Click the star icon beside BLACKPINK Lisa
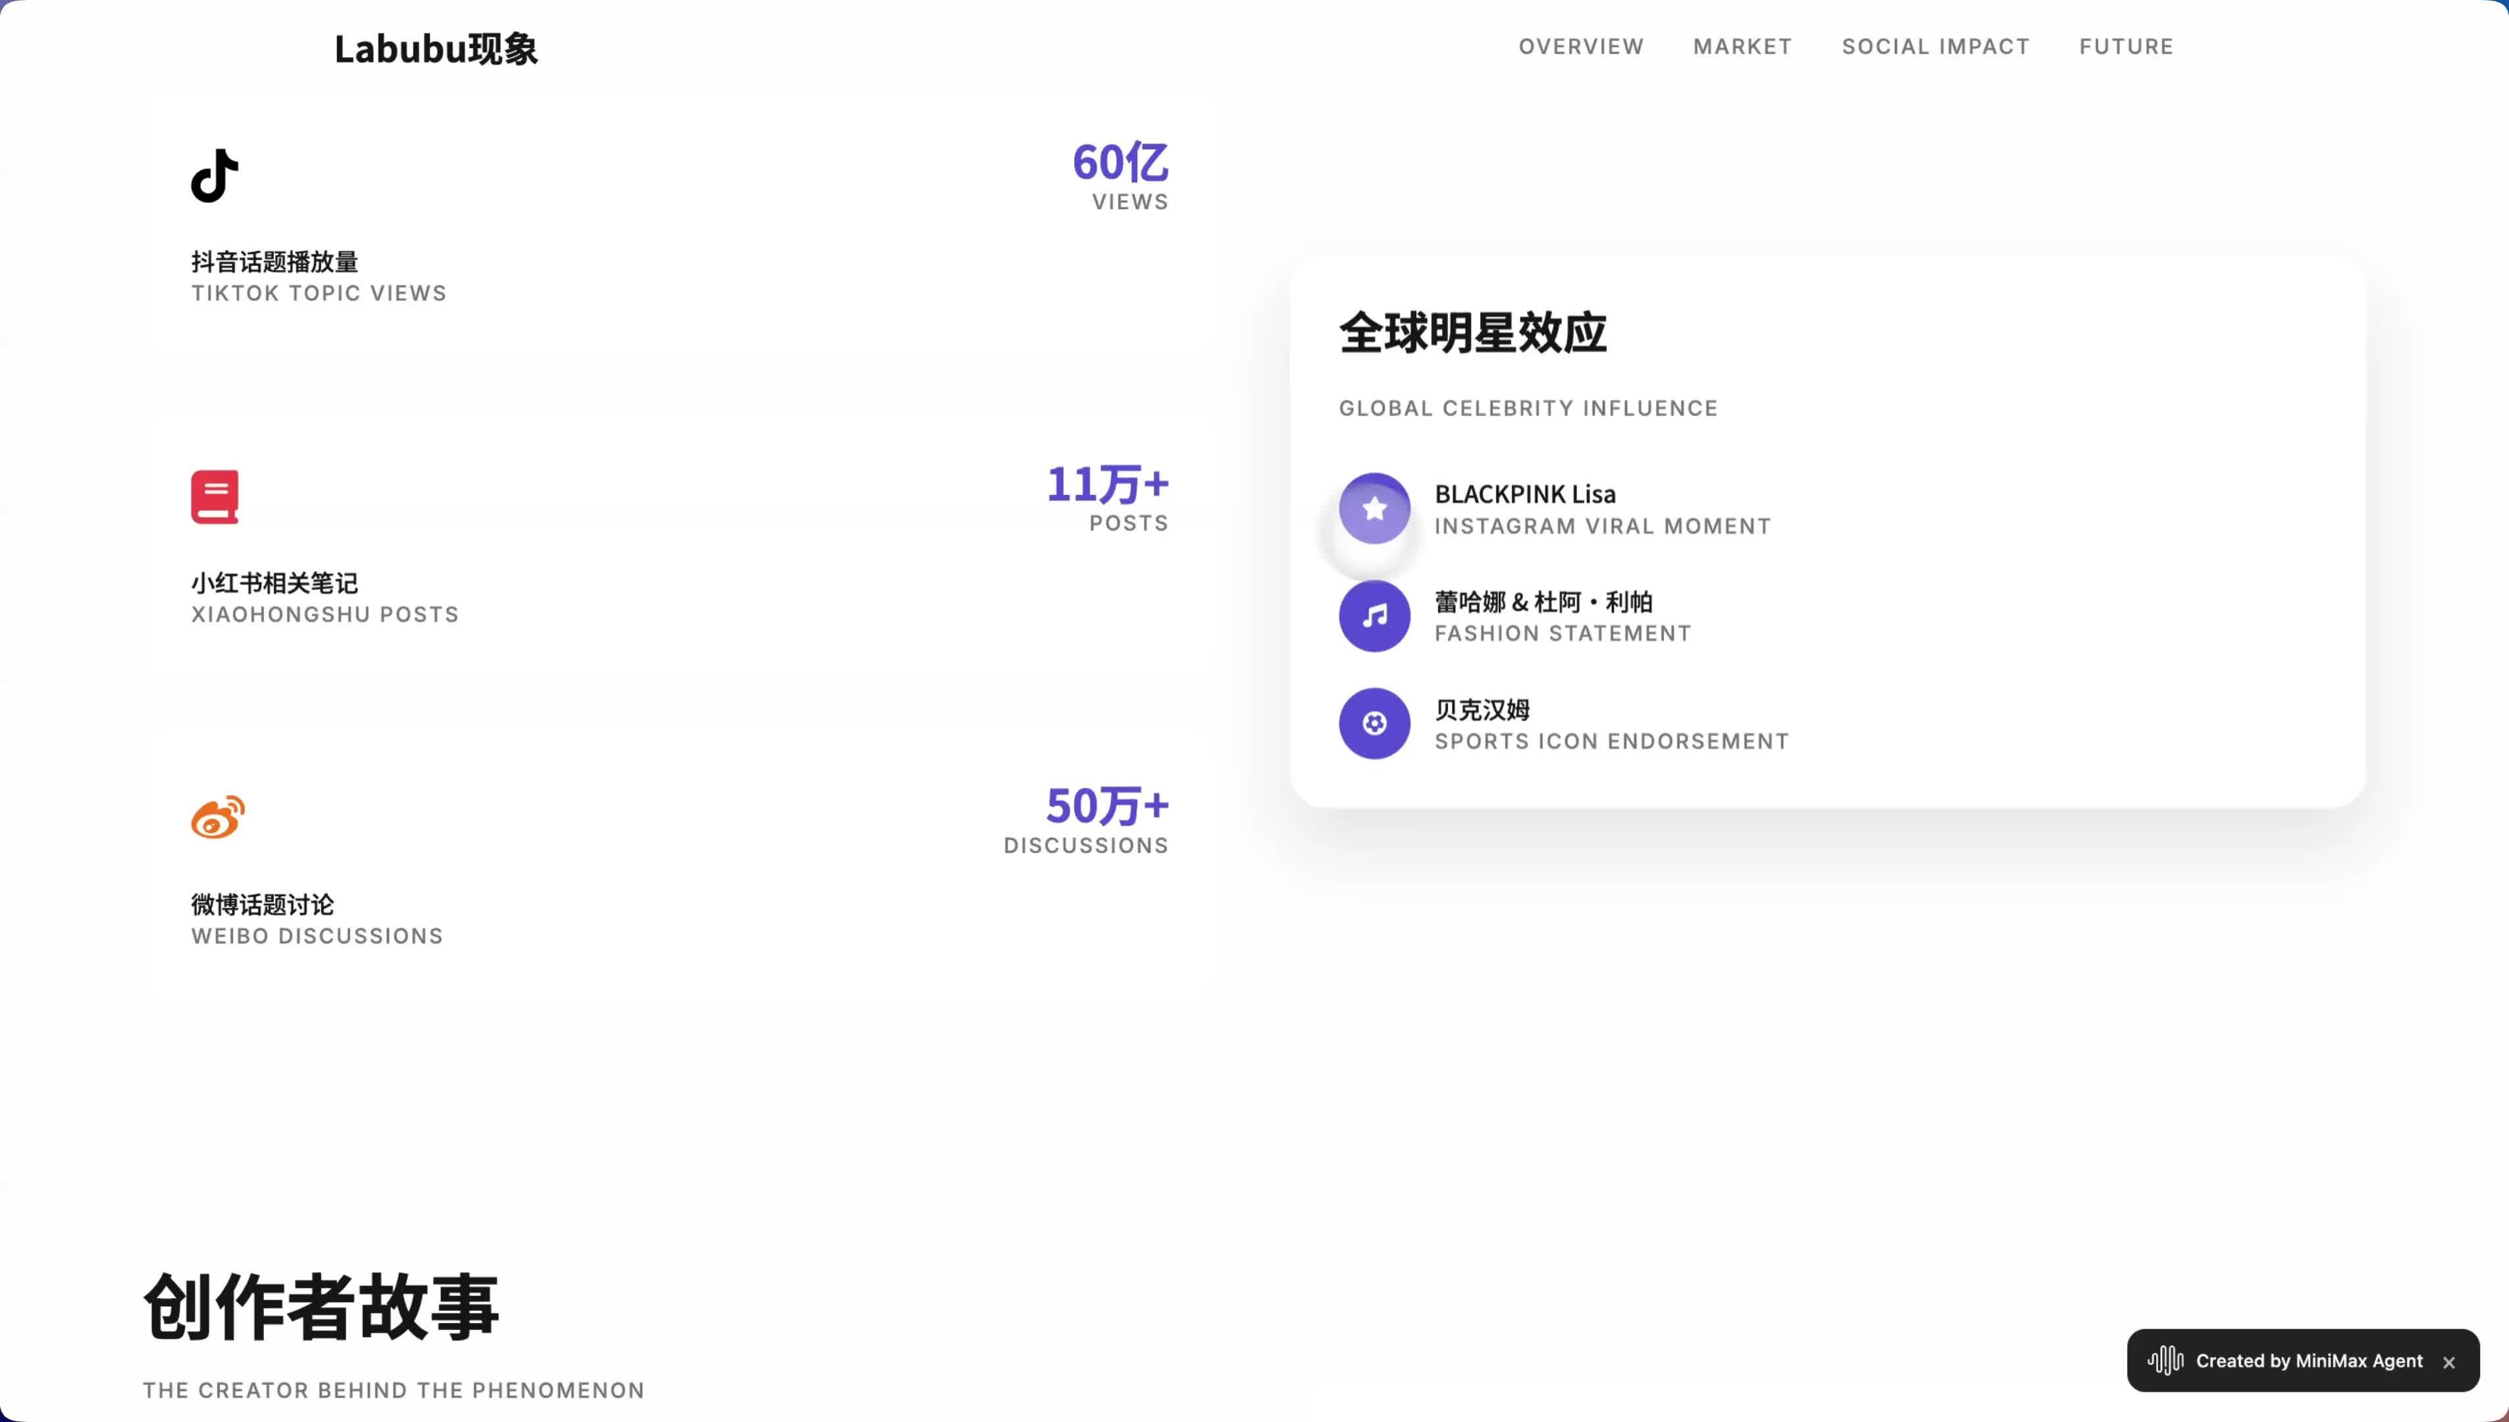The width and height of the screenshot is (2509, 1422). 1374,509
